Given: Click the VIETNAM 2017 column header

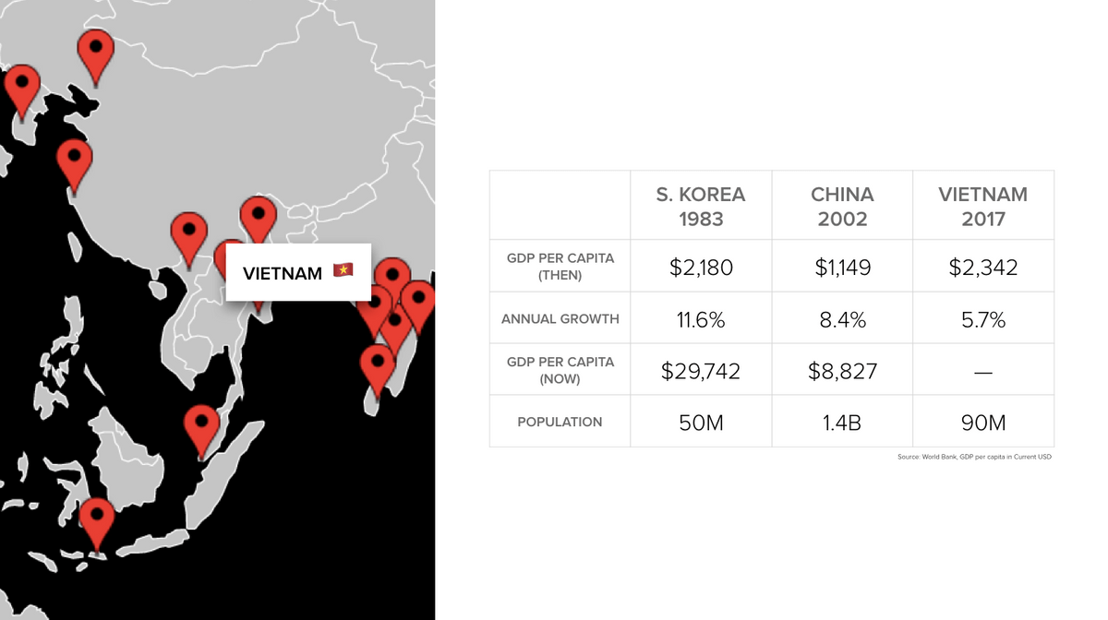Looking at the screenshot, I should click(983, 206).
